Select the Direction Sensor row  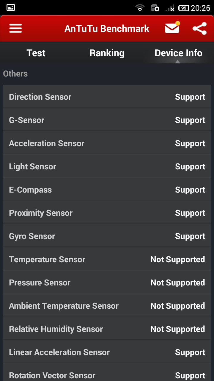(x=107, y=97)
